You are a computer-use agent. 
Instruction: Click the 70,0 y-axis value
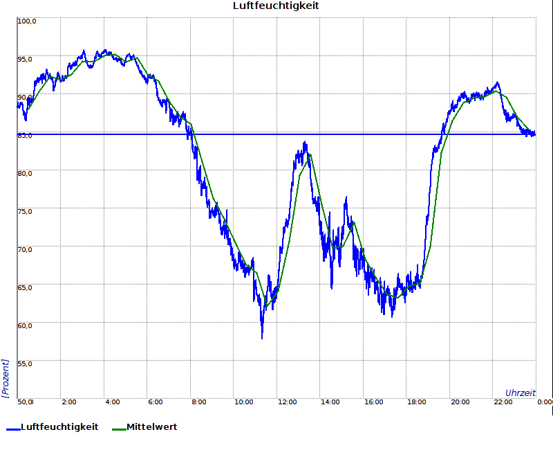25,250
